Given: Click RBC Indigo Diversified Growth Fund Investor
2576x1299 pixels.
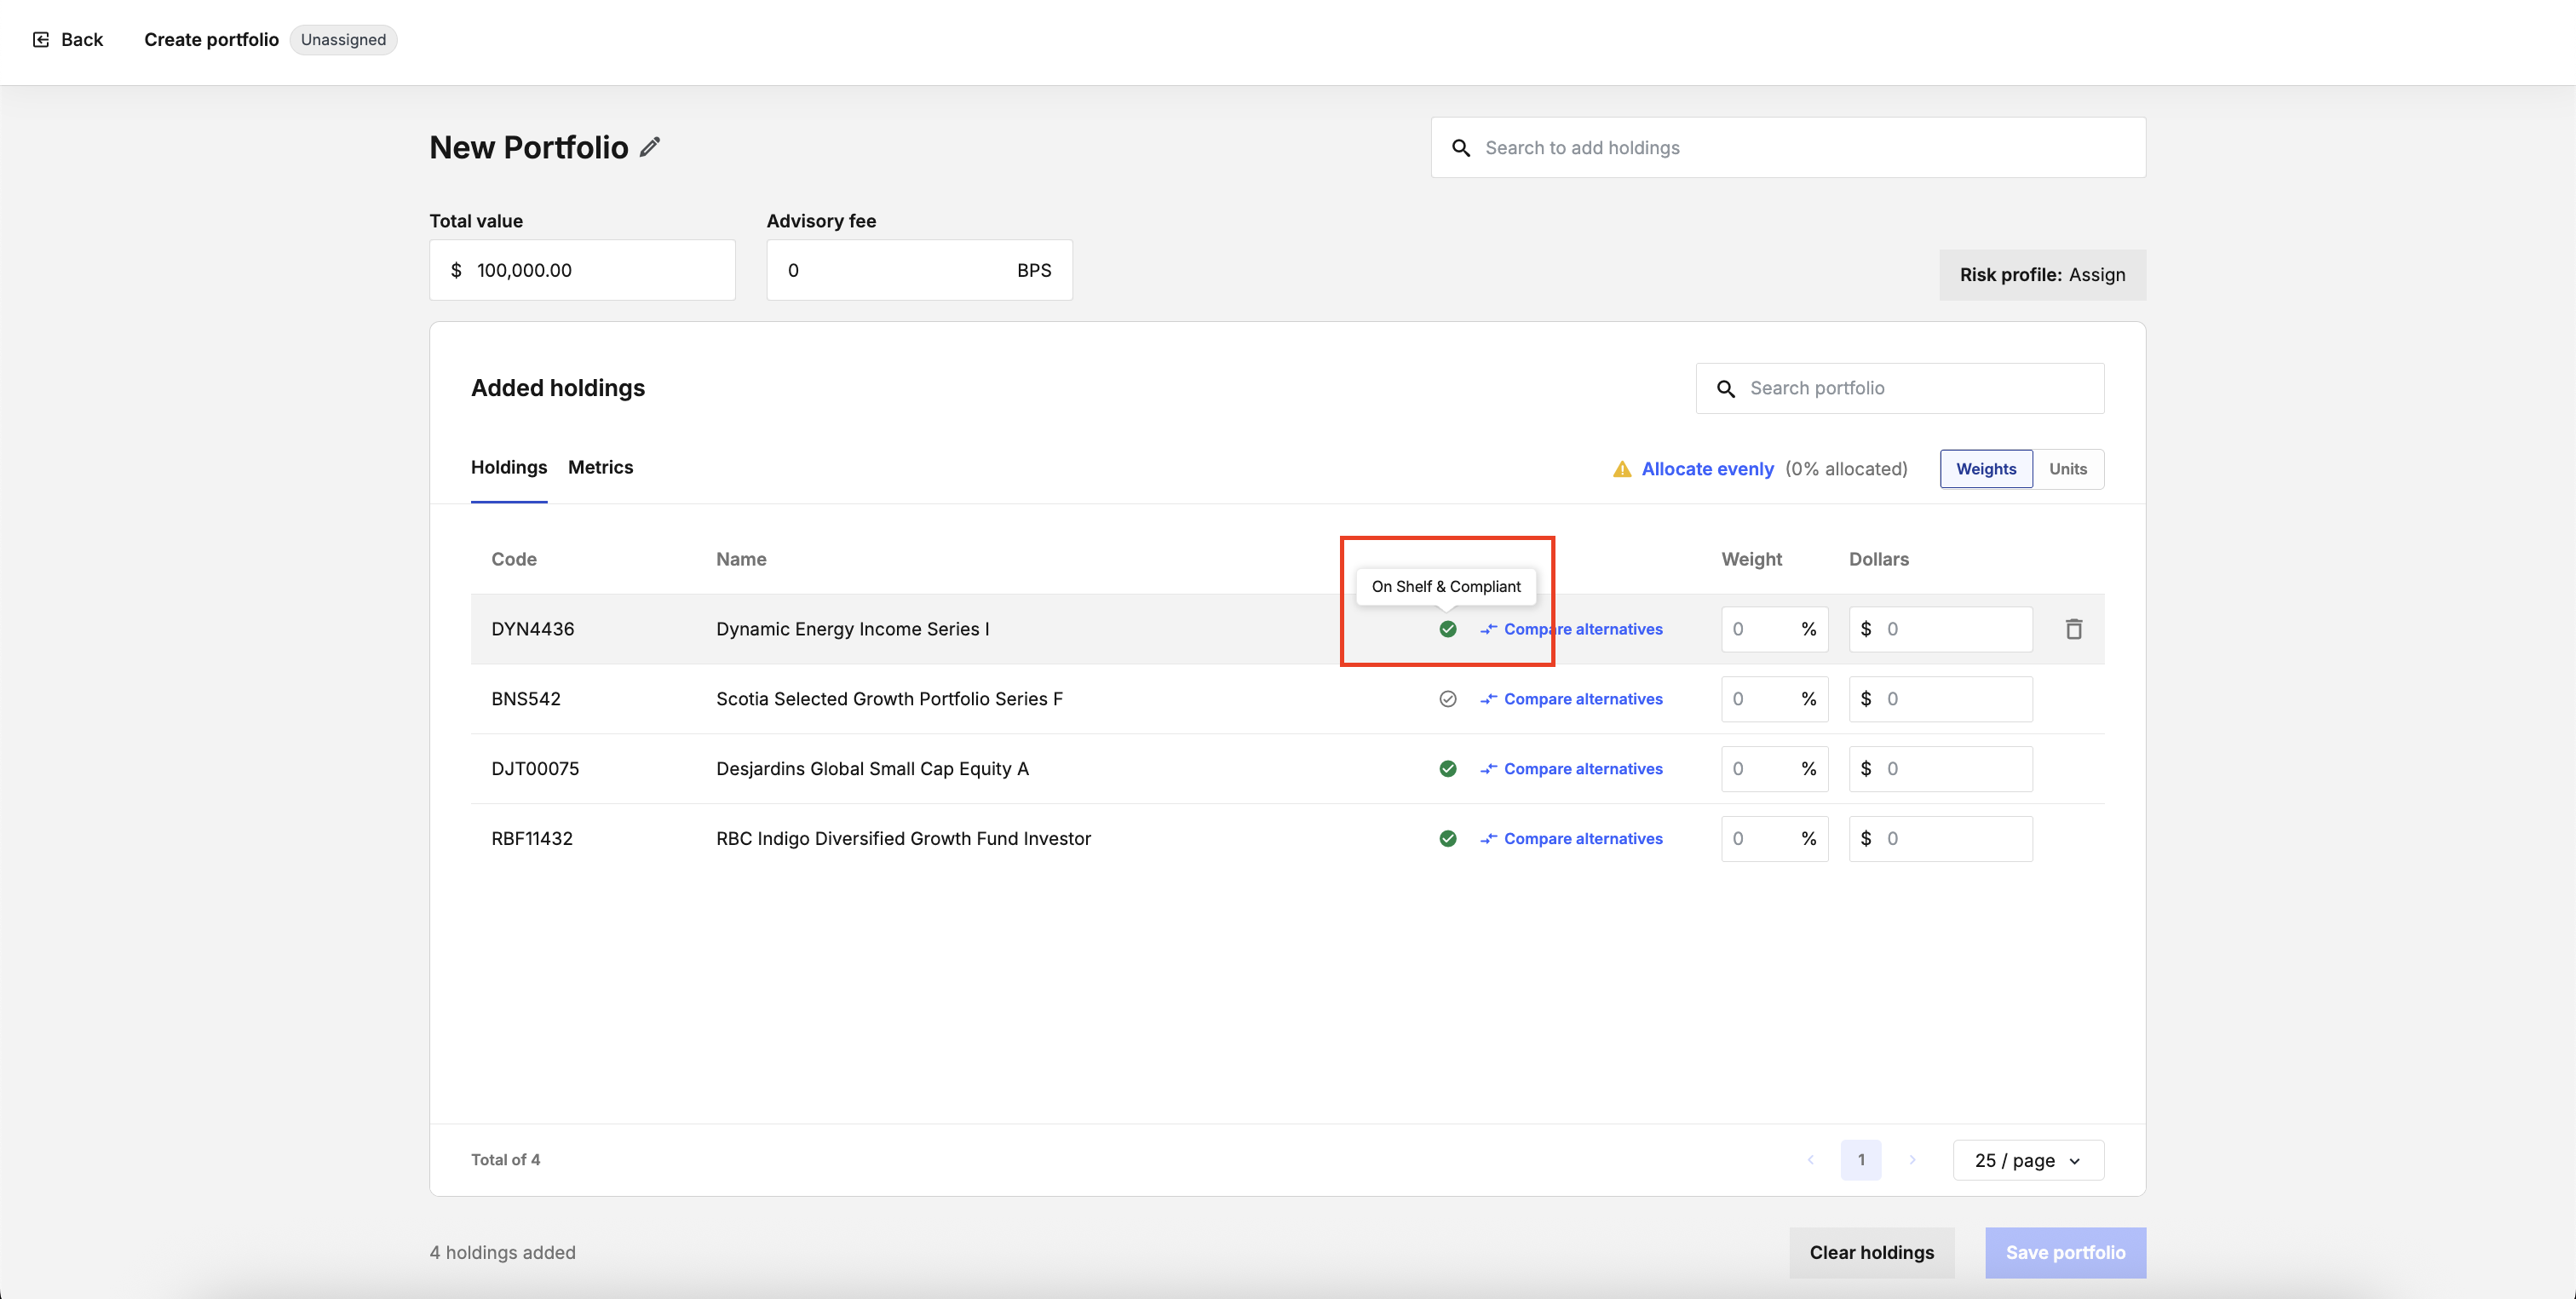Looking at the screenshot, I should [x=903, y=839].
